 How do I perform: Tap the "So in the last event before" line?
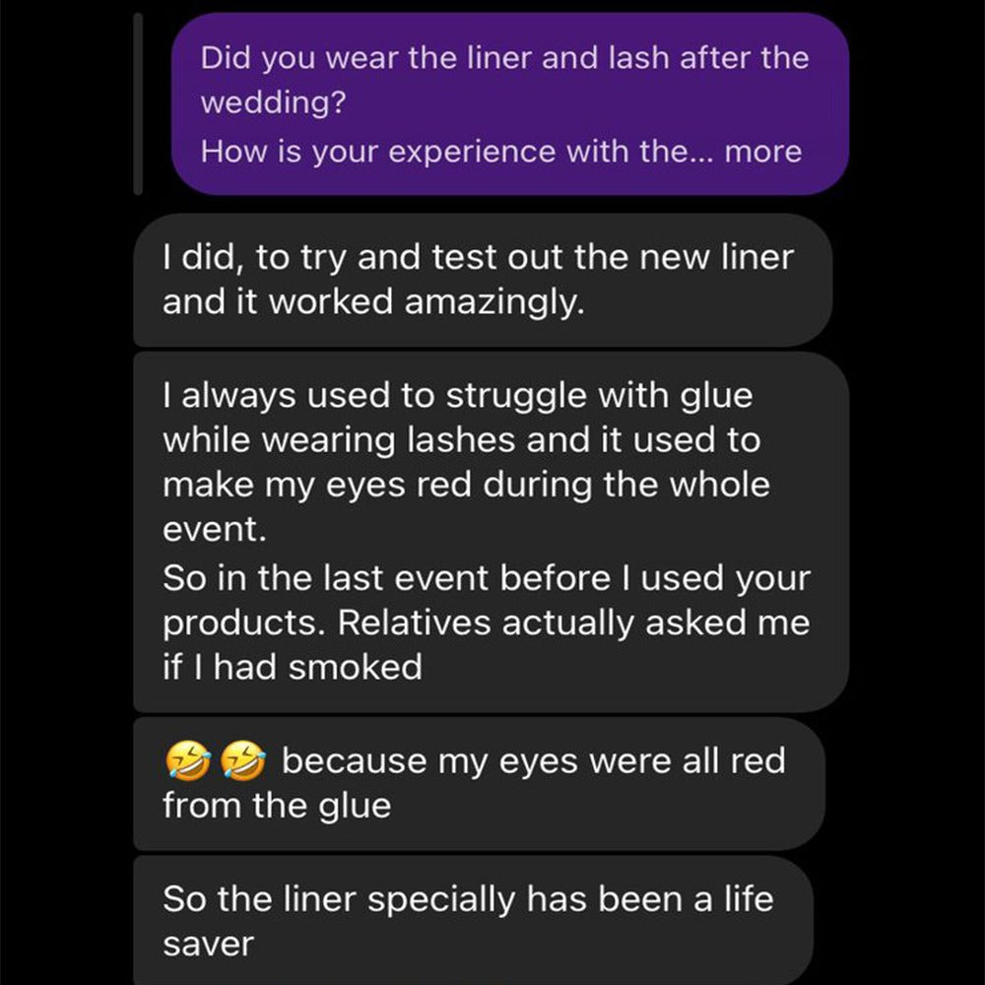(486, 578)
